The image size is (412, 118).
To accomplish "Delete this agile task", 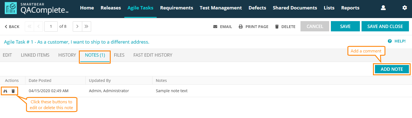I will pyautogui.click(x=285, y=27).
